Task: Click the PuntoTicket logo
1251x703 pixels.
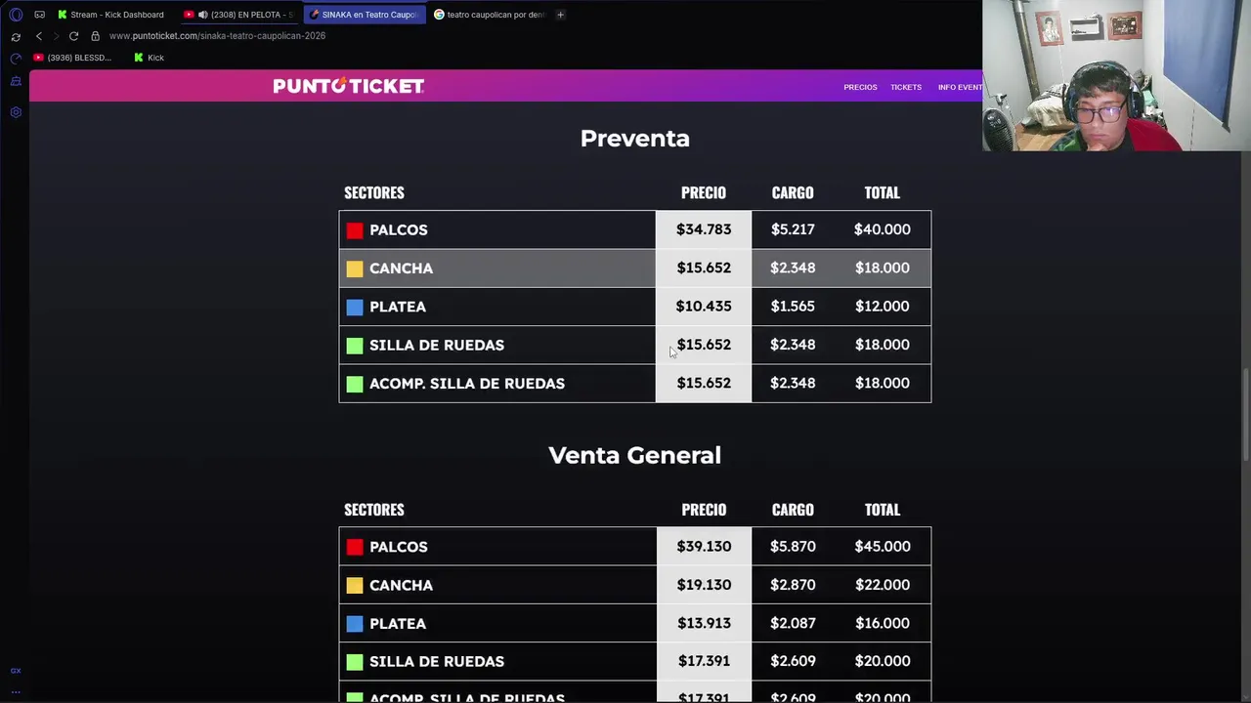Action: pos(348,86)
